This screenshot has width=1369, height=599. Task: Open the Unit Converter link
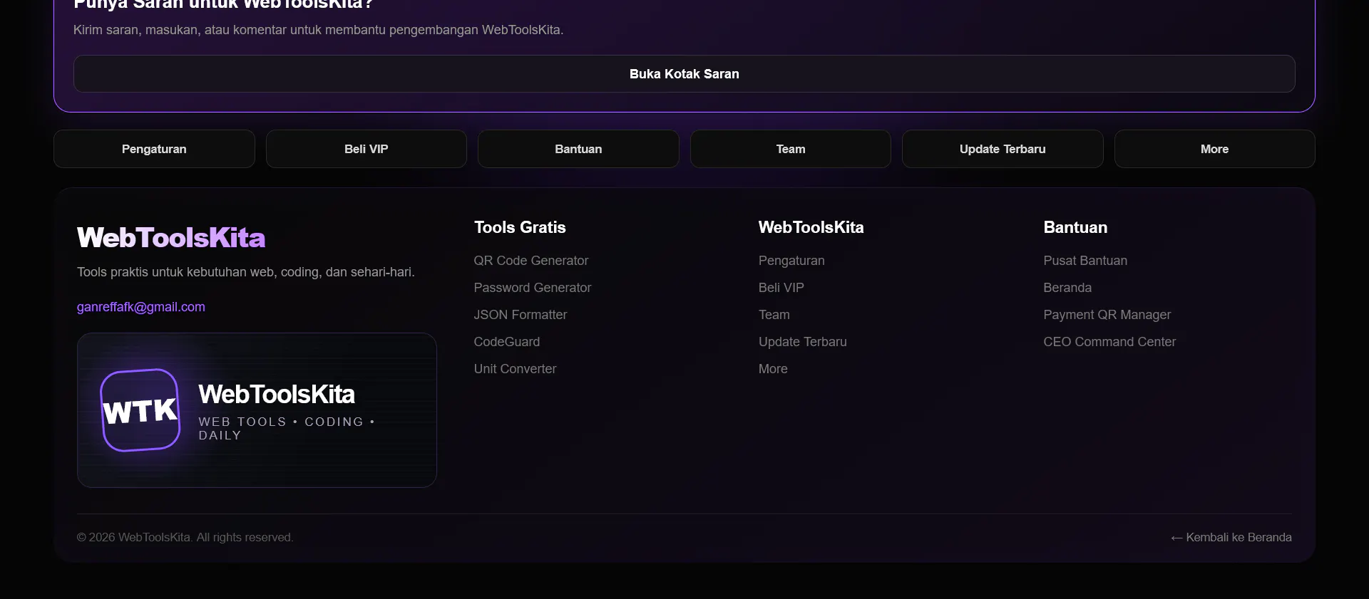pyautogui.click(x=515, y=369)
